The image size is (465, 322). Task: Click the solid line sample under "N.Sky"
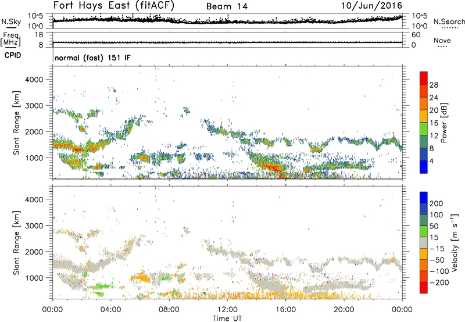11,27
